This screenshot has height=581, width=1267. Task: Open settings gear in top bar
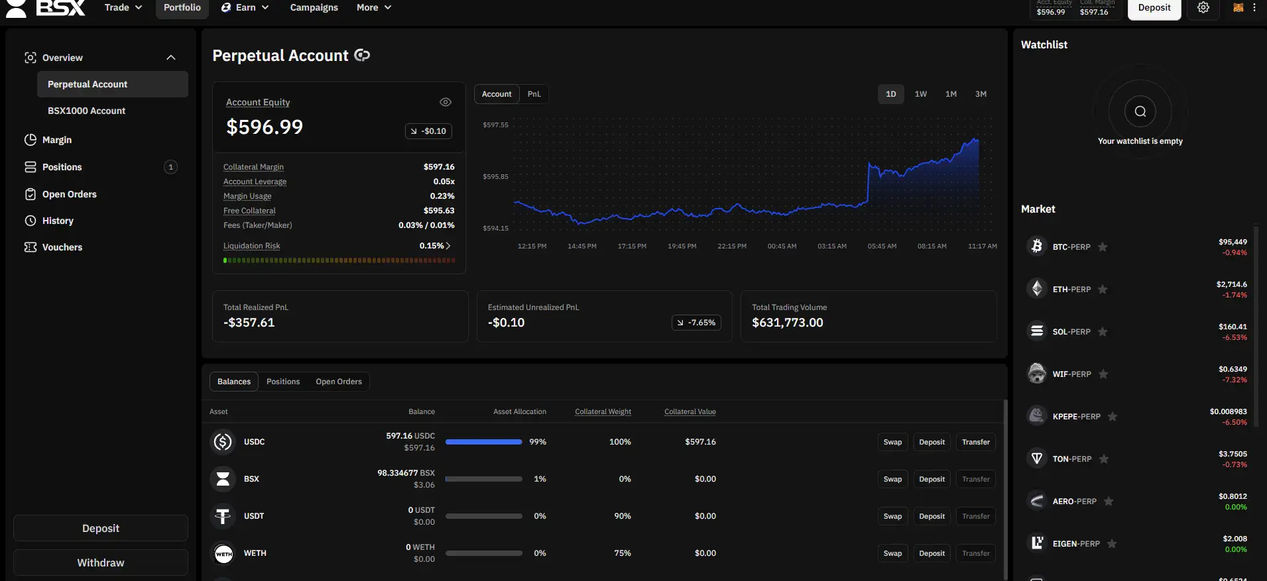coord(1203,8)
